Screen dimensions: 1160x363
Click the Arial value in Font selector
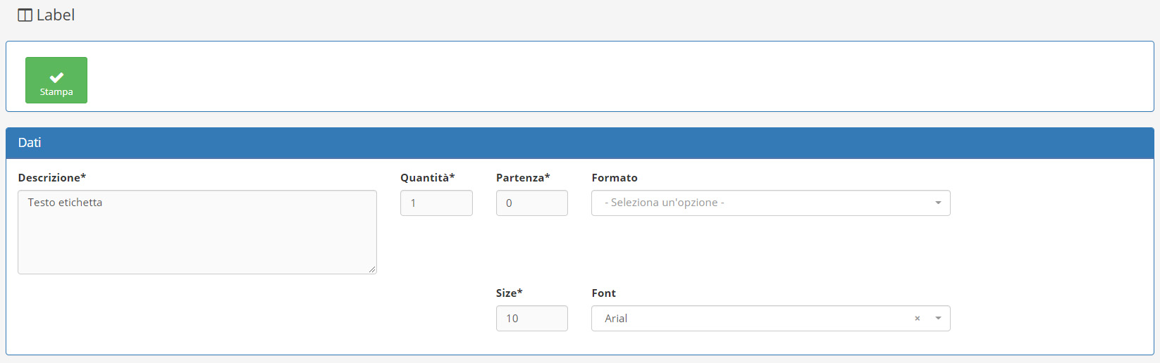point(616,319)
